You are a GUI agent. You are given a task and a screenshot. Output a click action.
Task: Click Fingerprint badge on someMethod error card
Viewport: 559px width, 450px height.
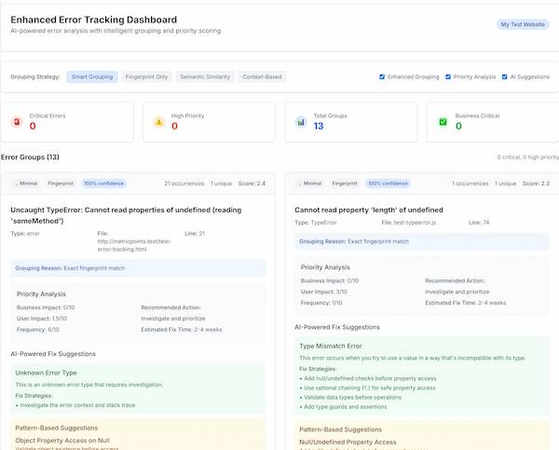[x=61, y=184]
